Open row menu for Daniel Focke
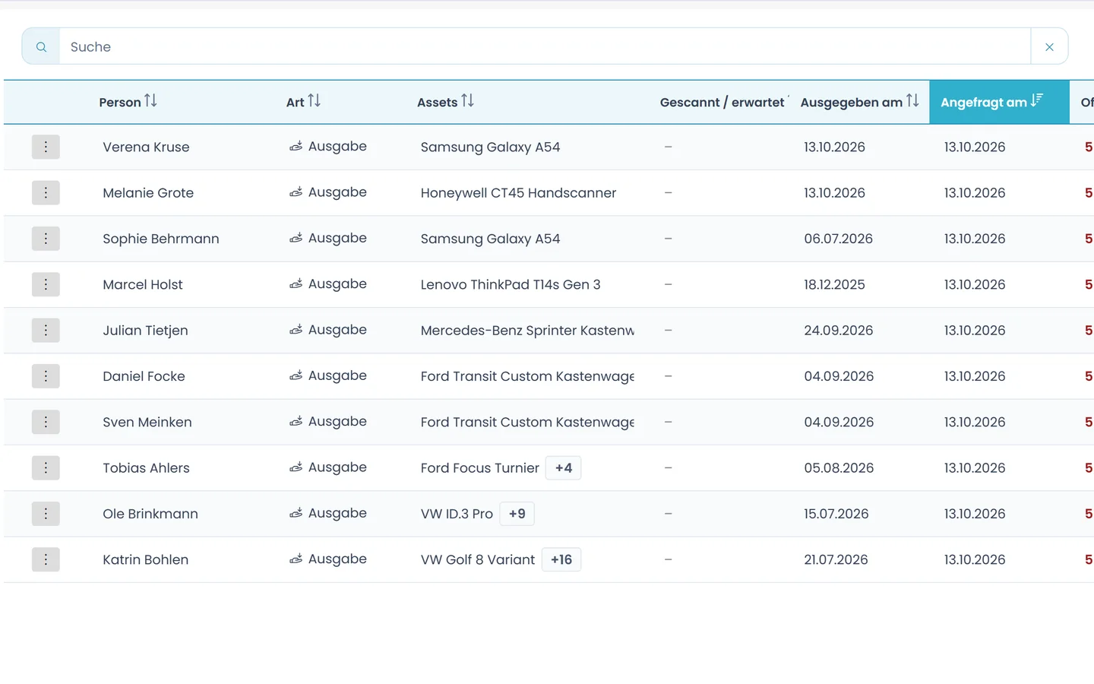 [x=46, y=376]
